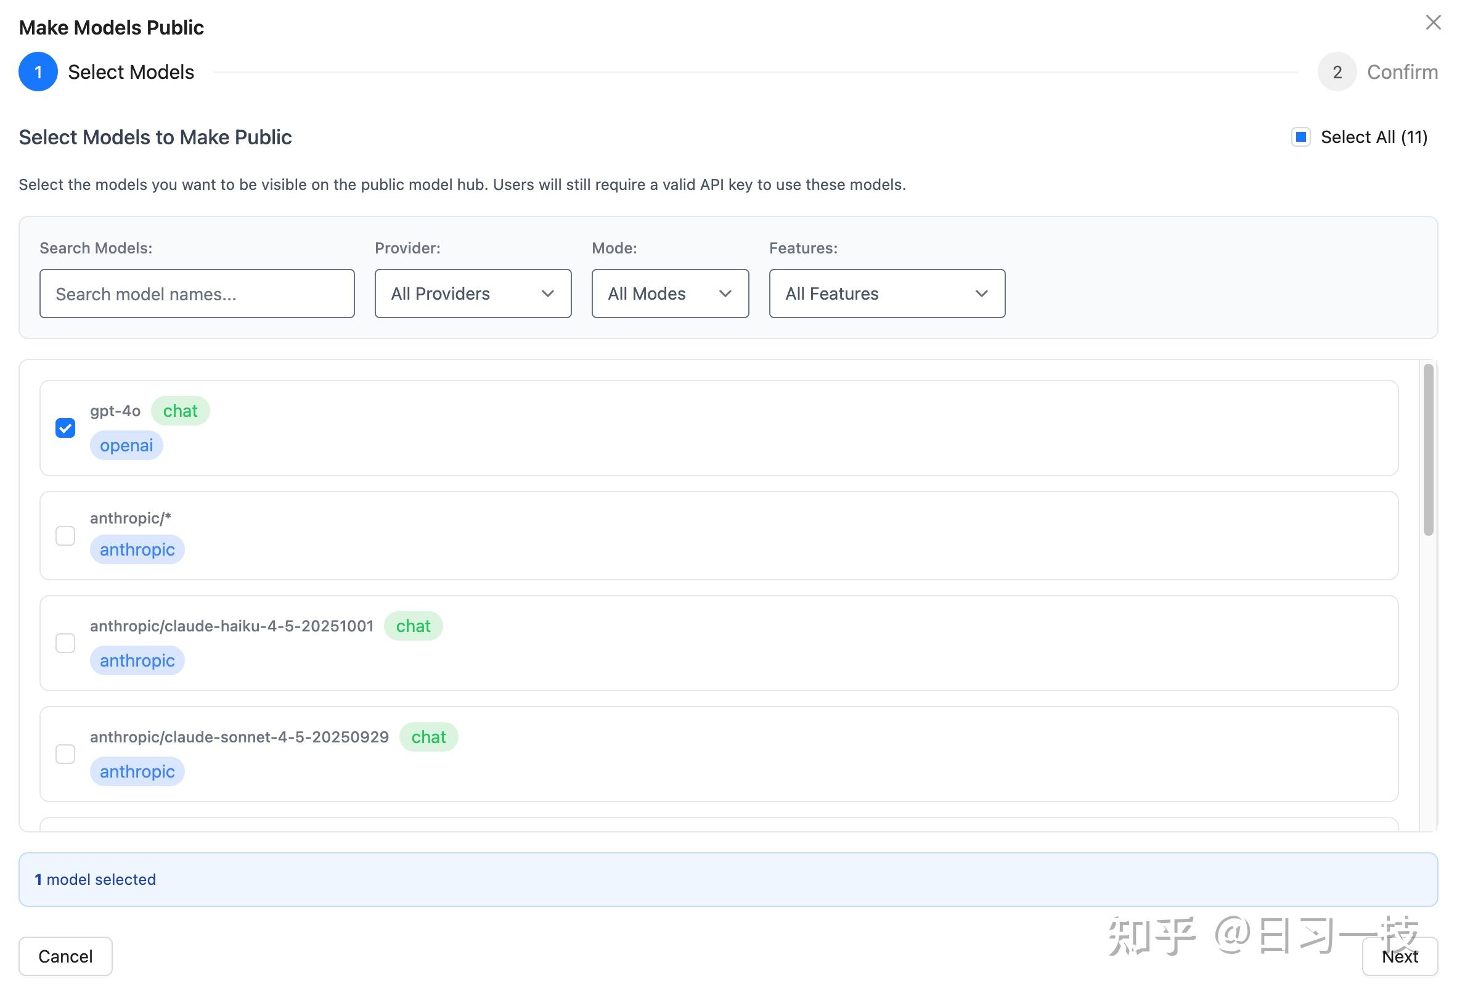Click the 1 model selected status bar
Viewport: 1457px width, 994px height.
click(728, 879)
